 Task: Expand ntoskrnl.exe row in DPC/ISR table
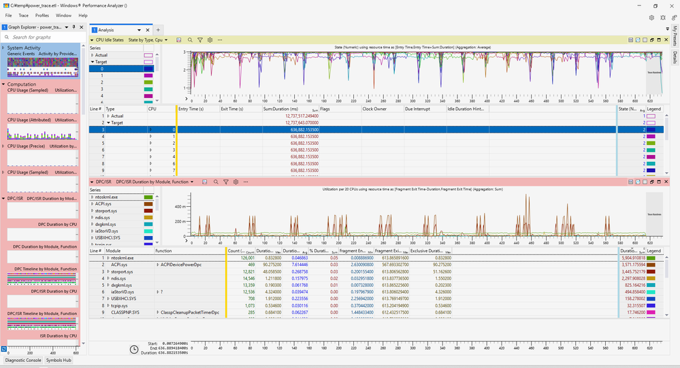point(108,258)
